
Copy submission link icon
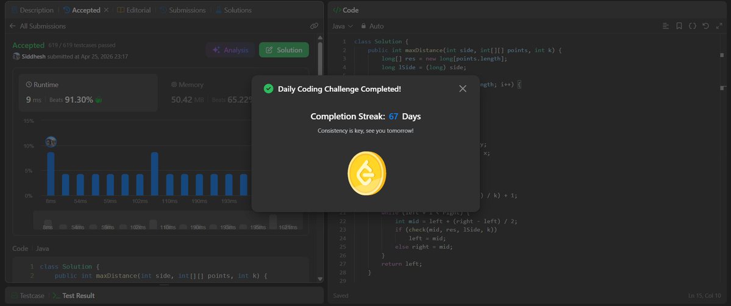point(314,26)
